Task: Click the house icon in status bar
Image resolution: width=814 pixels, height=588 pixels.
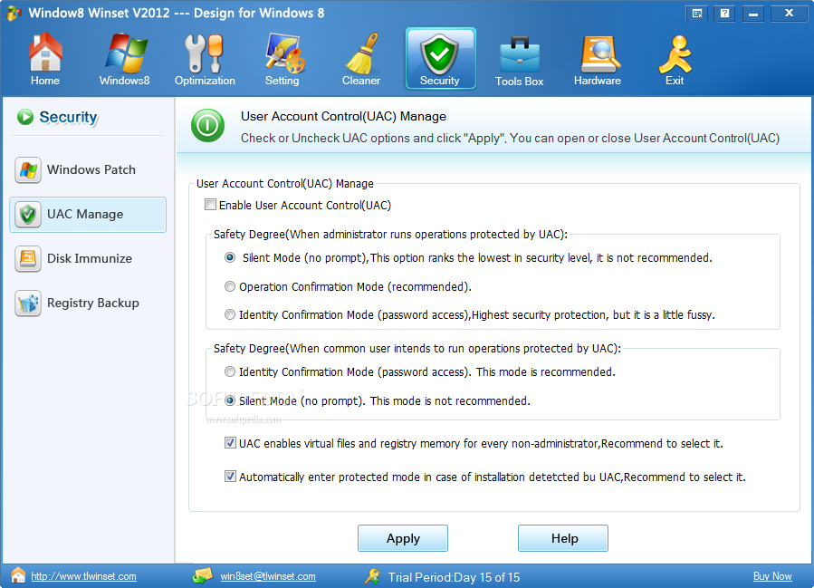Action: tap(18, 575)
